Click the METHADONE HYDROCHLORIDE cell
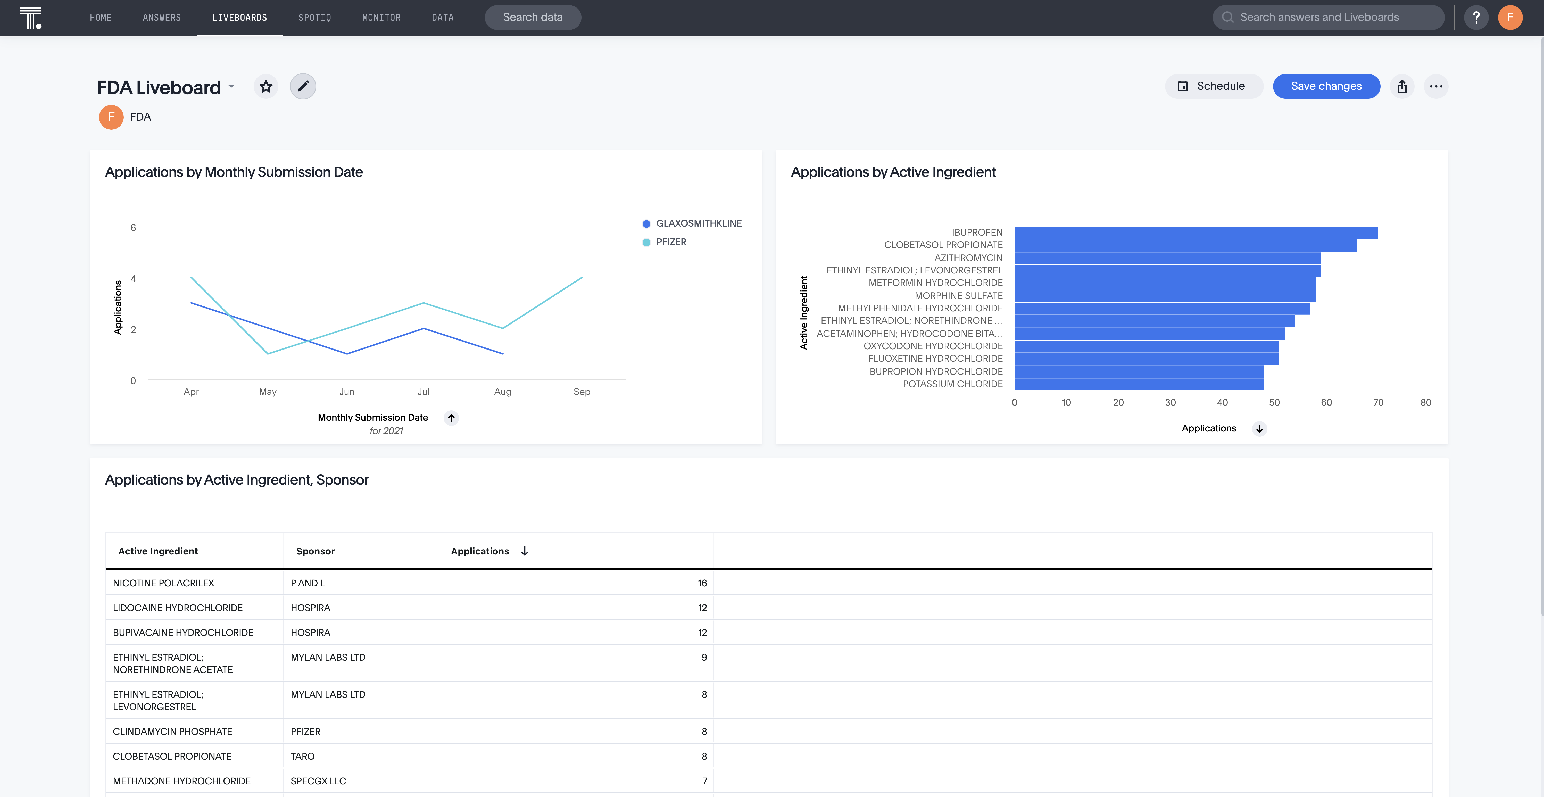 (194, 781)
